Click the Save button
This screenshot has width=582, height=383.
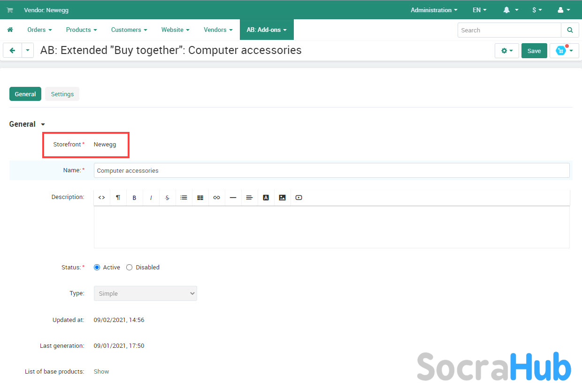point(534,51)
